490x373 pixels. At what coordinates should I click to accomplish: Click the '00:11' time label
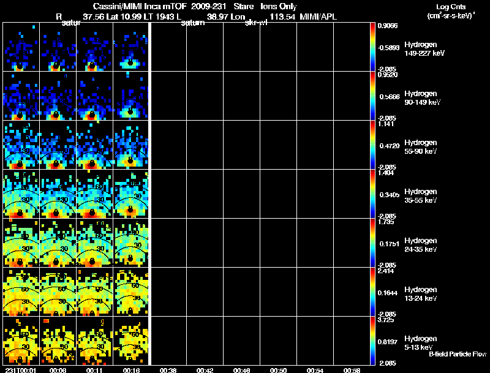(94, 370)
